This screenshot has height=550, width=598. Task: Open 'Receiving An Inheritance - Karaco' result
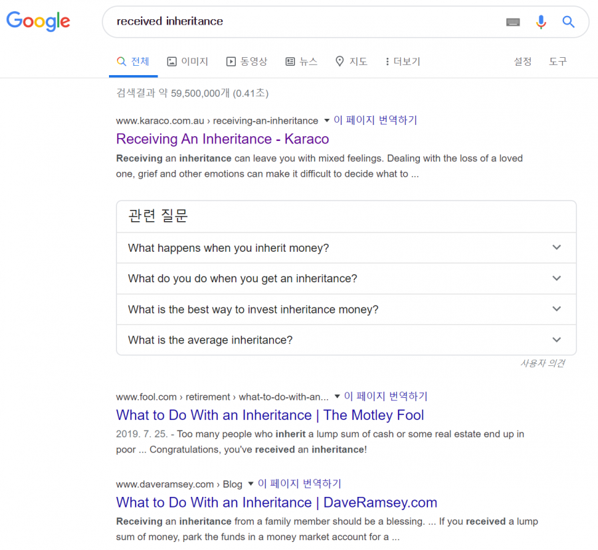223,139
